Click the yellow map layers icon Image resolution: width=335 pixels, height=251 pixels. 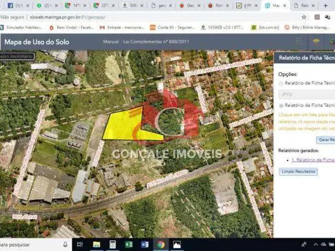click(x=316, y=41)
